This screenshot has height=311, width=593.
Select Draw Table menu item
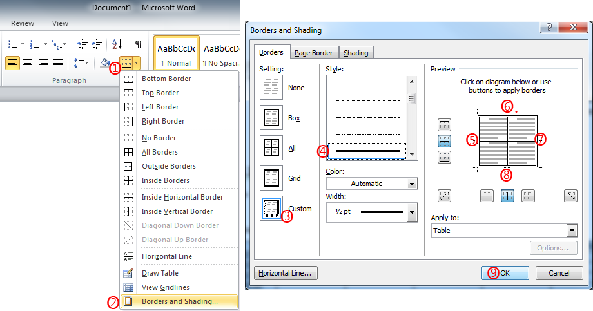pos(180,273)
